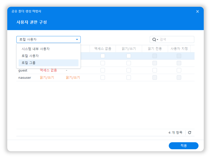This screenshot has width=211, height=158.
Task: Click the 사용자 지정 column header
Action: click(x=179, y=49)
